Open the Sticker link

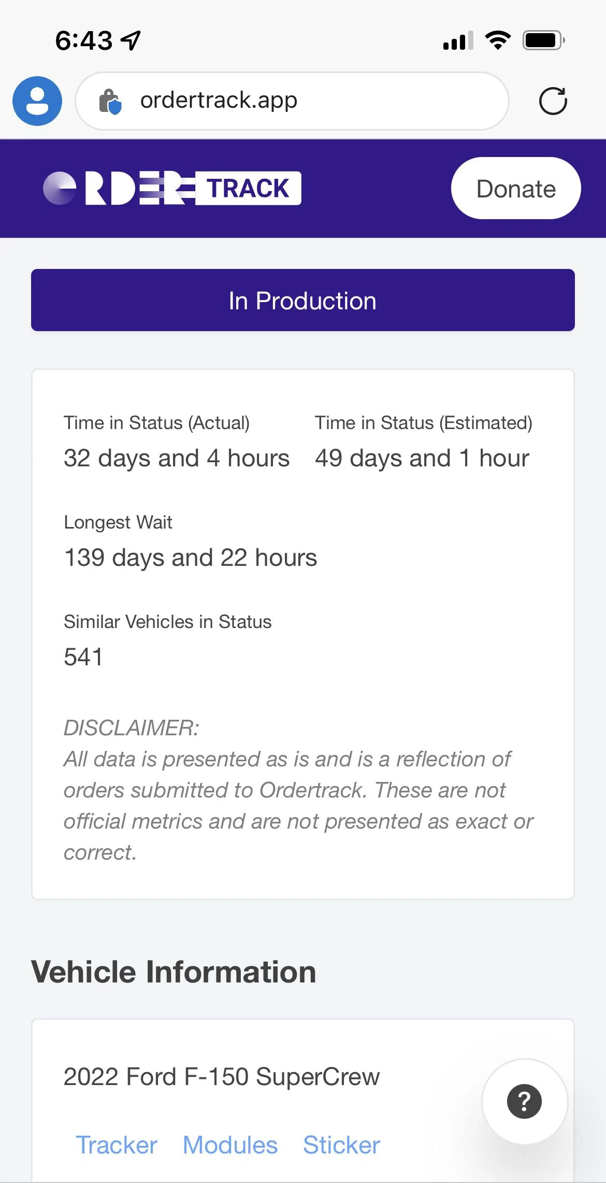(341, 1145)
